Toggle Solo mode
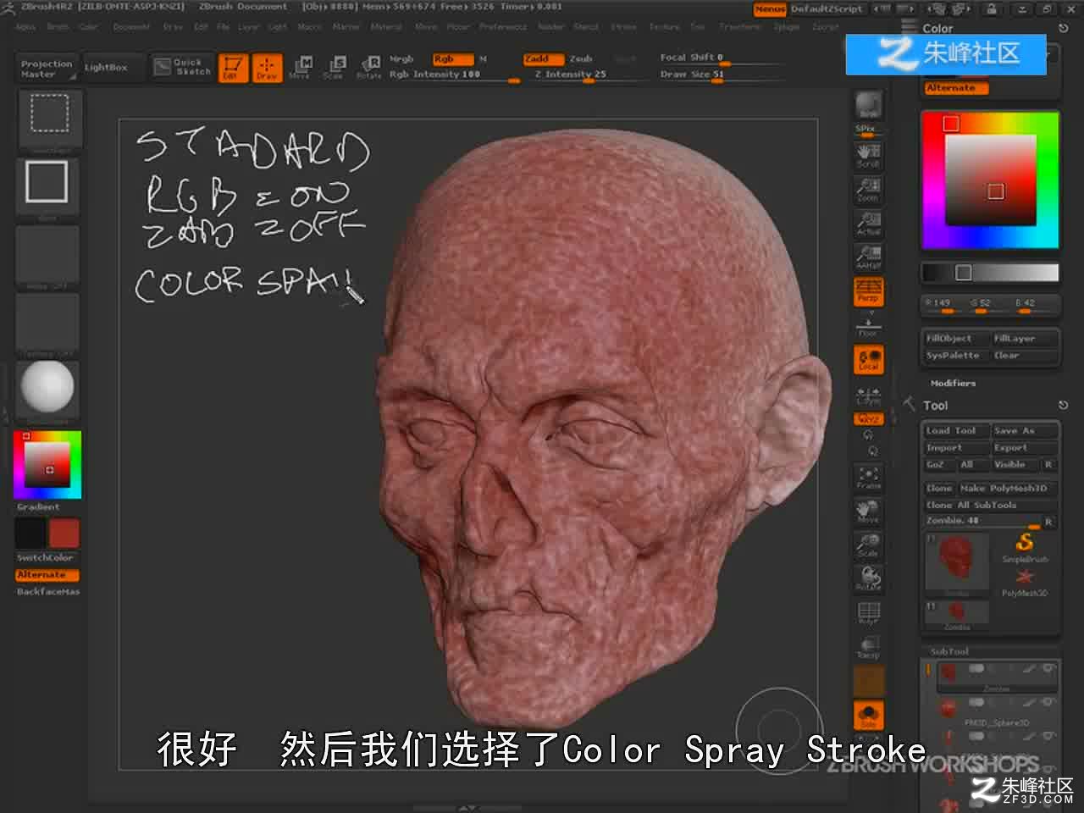This screenshot has width=1084, height=813. pos(868,716)
